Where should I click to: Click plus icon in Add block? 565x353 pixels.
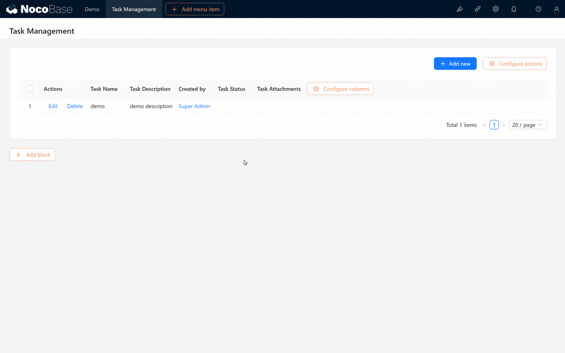coord(19,155)
